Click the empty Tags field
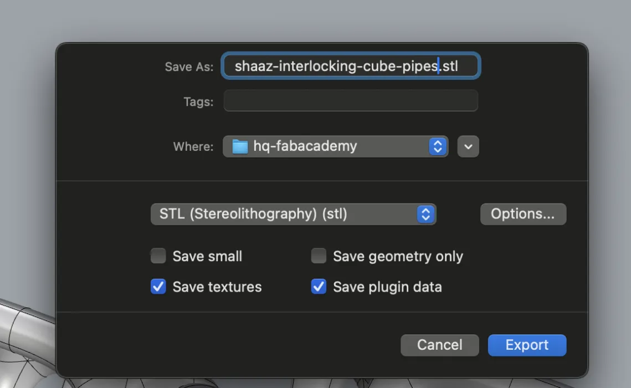The width and height of the screenshot is (631, 388). click(350, 100)
